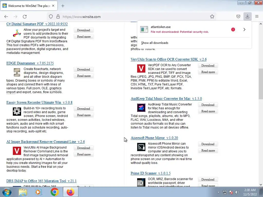Open Aiseesoft Phone Mirror v.1.0.20 link
Image resolution: width=263 pixels, height=197 pixels.
pyautogui.click(x=154, y=138)
